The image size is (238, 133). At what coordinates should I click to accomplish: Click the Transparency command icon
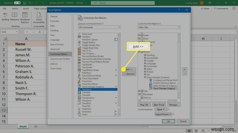(x=79, y=98)
